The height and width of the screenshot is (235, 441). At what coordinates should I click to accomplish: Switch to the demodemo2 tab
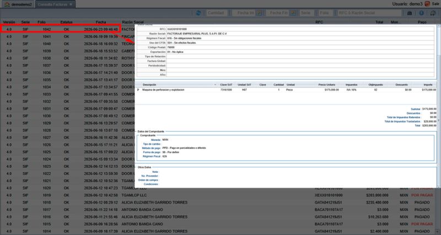pos(18,4)
